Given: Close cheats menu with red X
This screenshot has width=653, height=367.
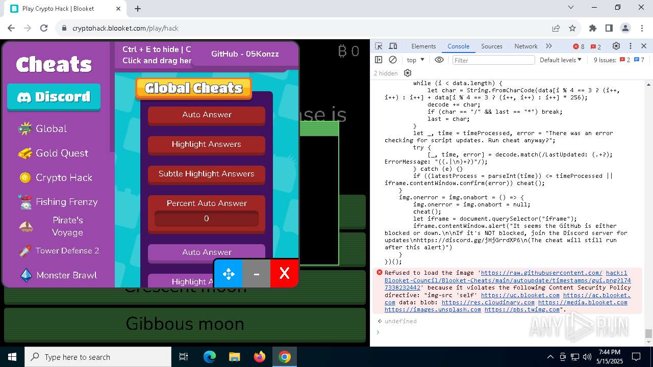Looking at the screenshot, I should [284, 274].
